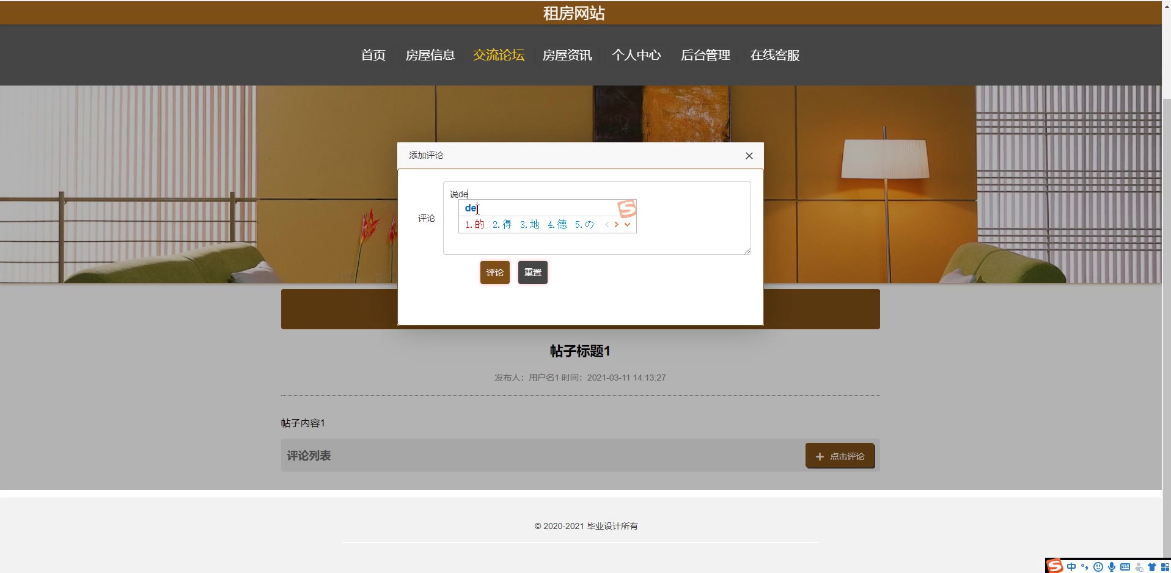Open the emoji smiley panel in IME bar
Image resolution: width=1171 pixels, height=573 pixels.
point(1098,567)
